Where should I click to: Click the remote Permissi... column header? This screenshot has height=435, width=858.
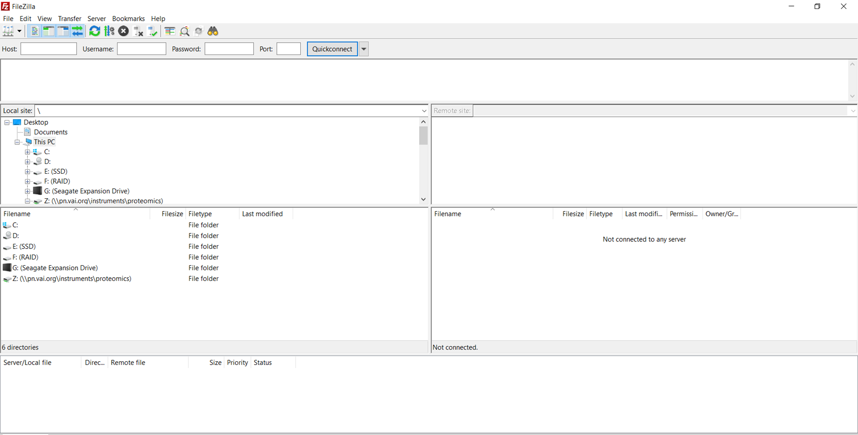[685, 214]
